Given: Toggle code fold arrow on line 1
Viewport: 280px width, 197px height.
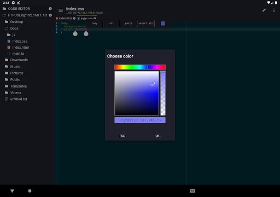Looking at the screenshot, I should coord(59,23).
